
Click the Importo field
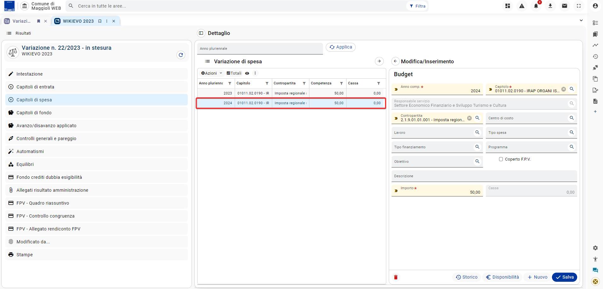tap(437, 190)
